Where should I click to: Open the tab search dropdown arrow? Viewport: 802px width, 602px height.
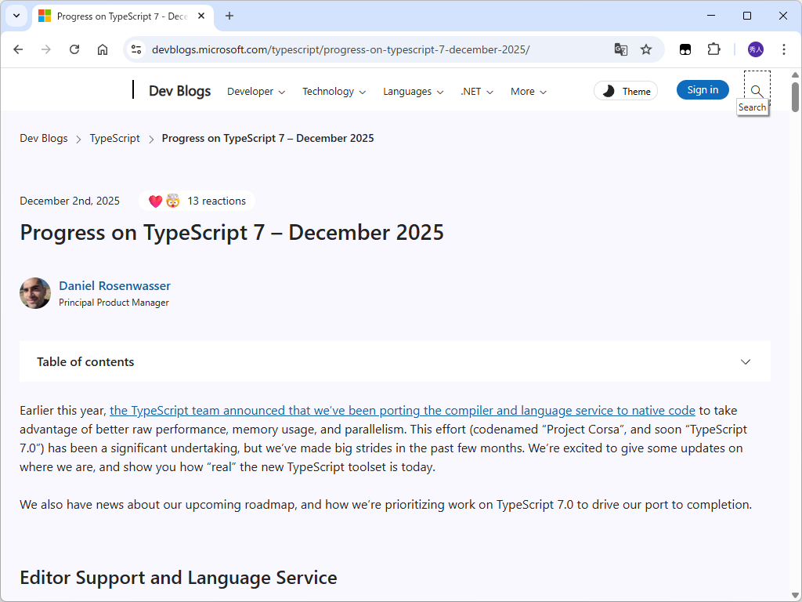click(16, 16)
